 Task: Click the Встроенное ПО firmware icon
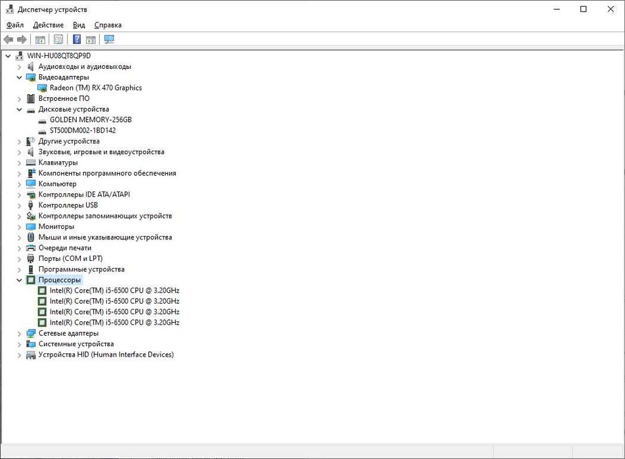[x=31, y=98]
